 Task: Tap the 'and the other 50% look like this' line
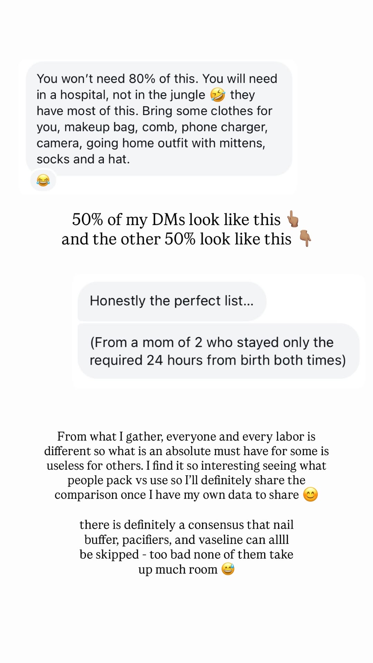pyautogui.click(x=176, y=239)
